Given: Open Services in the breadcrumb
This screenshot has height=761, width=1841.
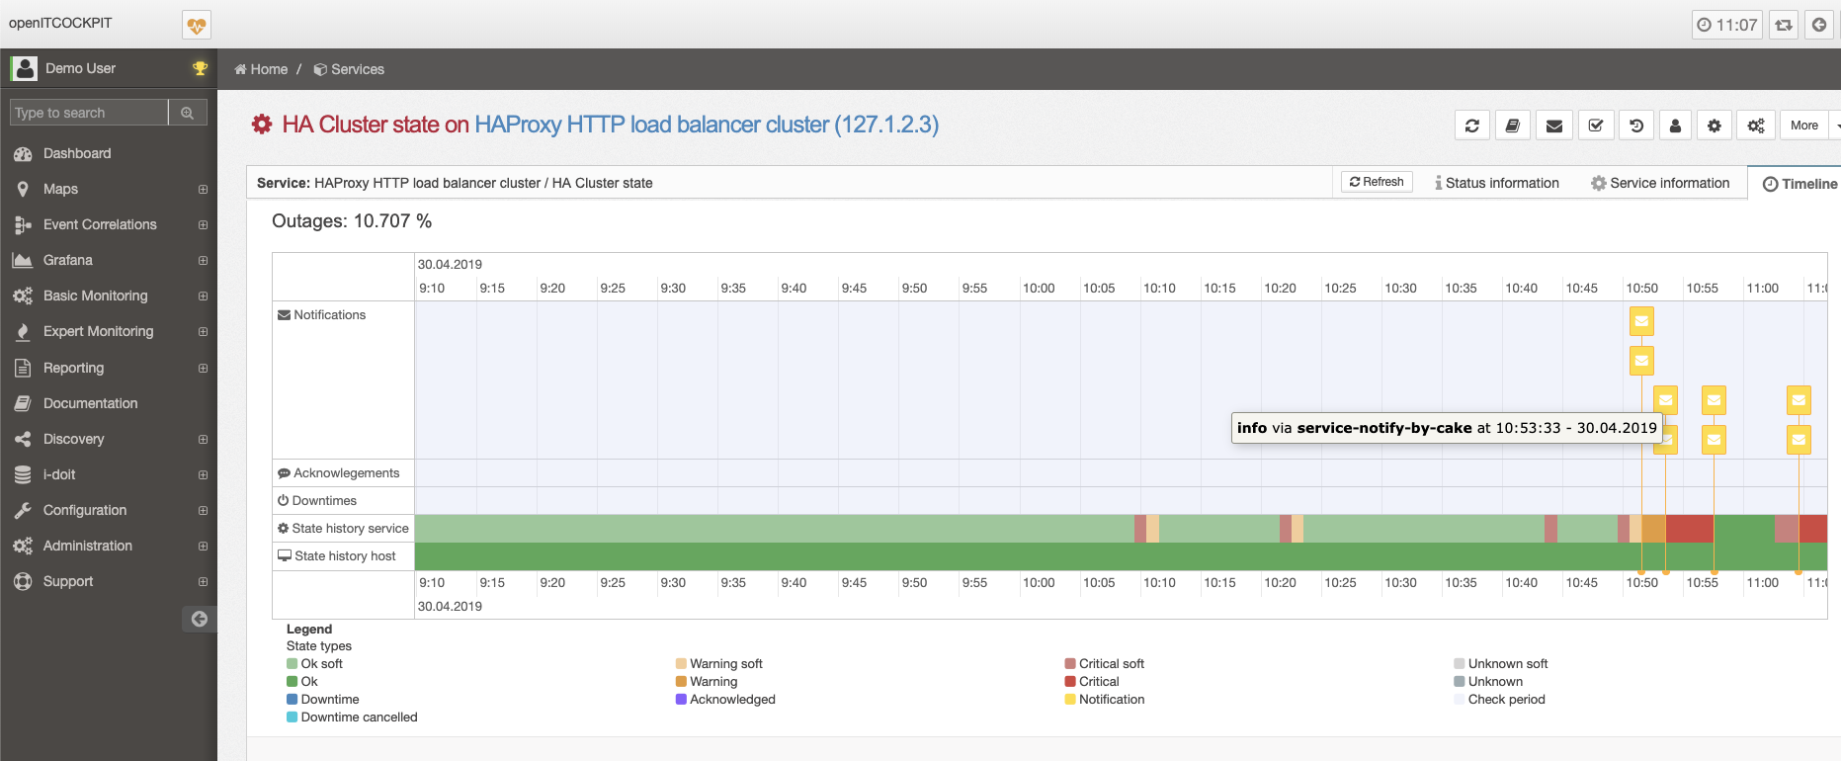Looking at the screenshot, I should (x=349, y=69).
